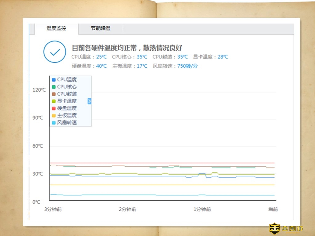Click the 主板温度 17℃ value

tap(142, 66)
